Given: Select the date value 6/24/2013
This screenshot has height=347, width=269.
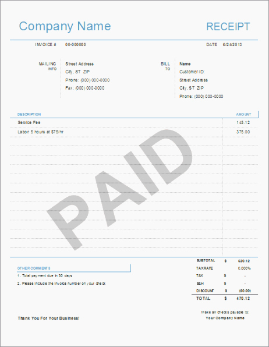Looking at the screenshot, I should (x=232, y=44).
